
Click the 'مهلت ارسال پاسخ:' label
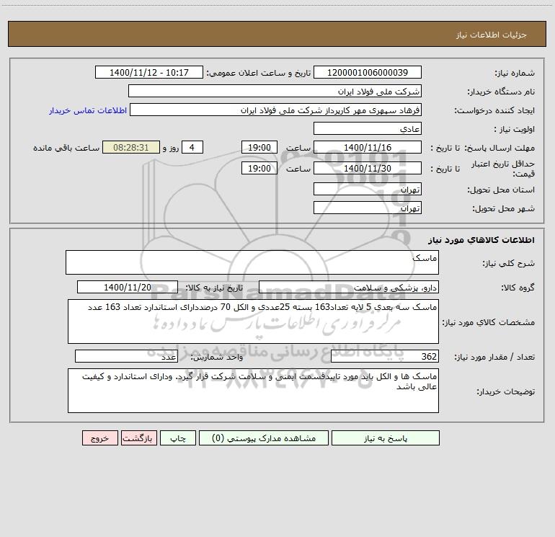(x=499, y=148)
